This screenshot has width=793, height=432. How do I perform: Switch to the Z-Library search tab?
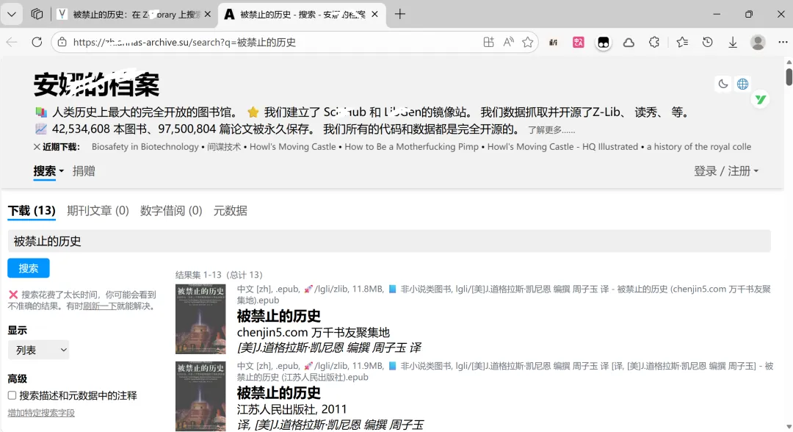pyautogui.click(x=135, y=14)
